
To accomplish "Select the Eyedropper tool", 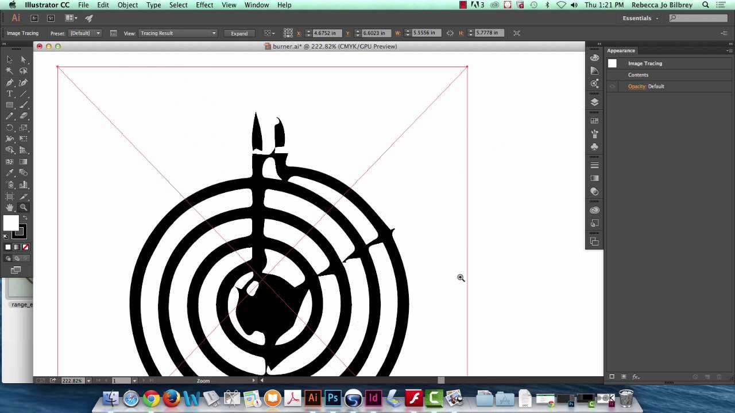I will [x=10, y=173].
